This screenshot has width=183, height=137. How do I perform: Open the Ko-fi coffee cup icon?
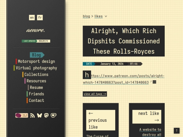54,115
